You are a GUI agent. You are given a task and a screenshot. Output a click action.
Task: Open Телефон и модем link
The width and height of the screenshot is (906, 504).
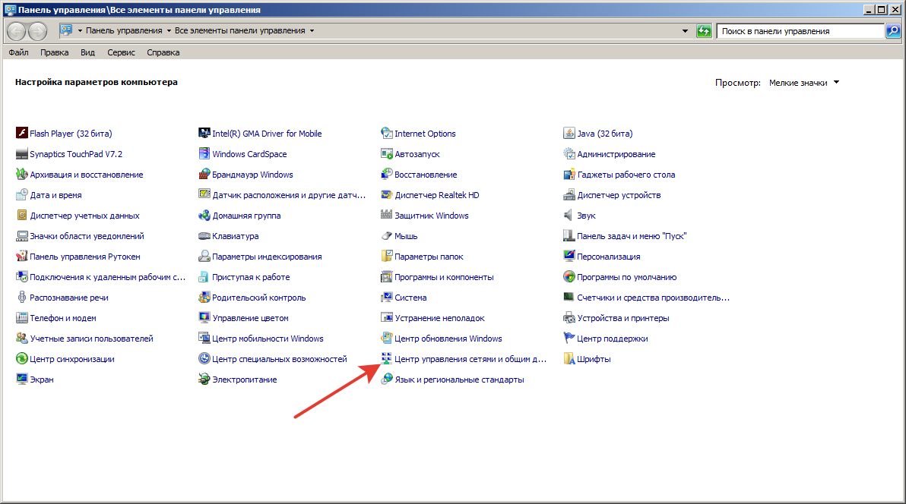[x=63, y=318]
